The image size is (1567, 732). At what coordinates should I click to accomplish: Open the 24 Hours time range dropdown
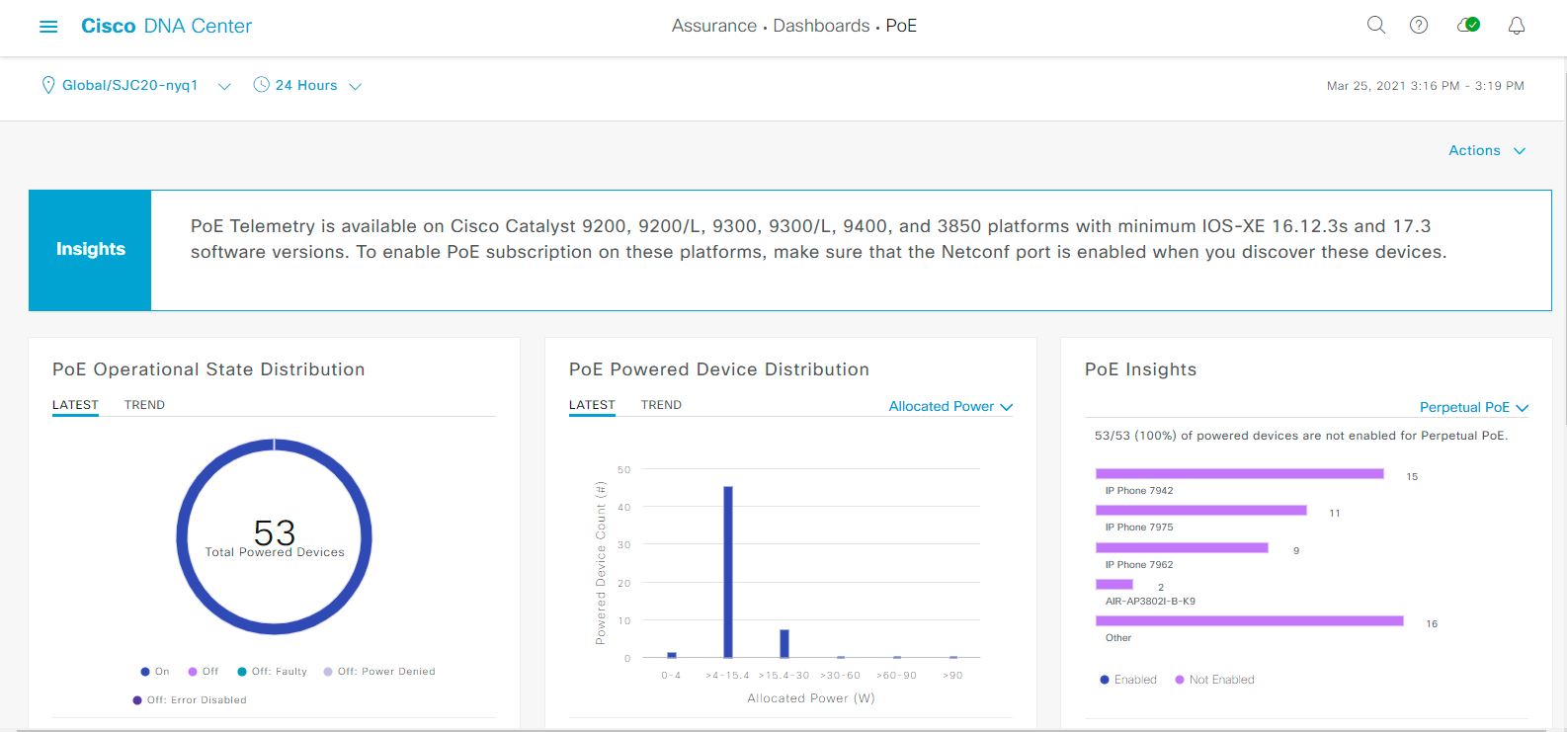coord(355,86)
